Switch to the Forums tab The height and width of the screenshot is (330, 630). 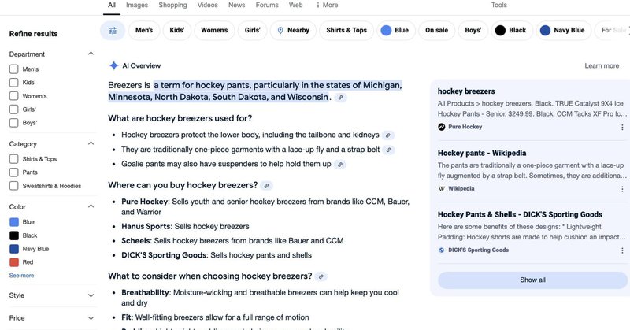[x=267, y=5]
